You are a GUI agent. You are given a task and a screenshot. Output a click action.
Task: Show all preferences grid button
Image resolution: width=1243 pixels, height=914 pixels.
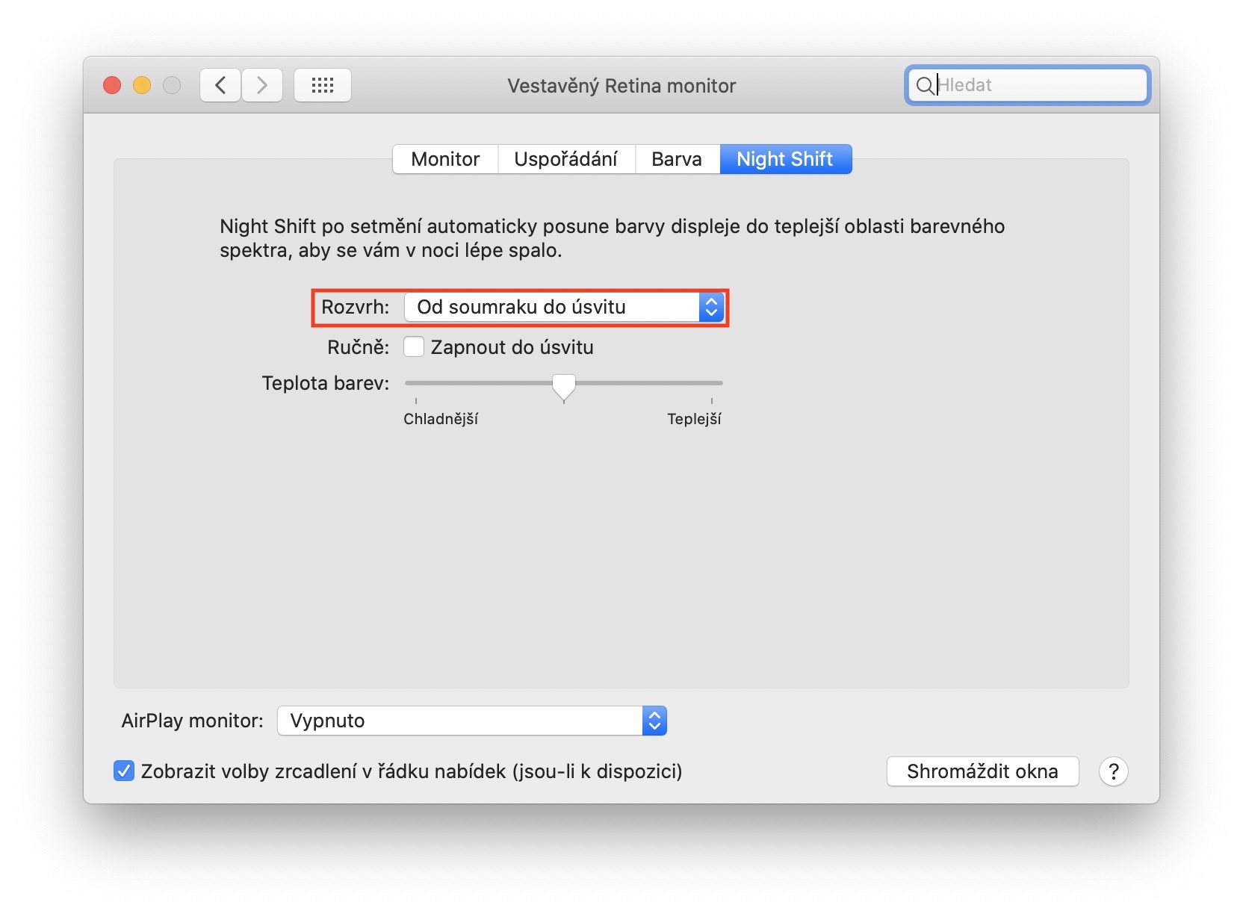point(323,85)
